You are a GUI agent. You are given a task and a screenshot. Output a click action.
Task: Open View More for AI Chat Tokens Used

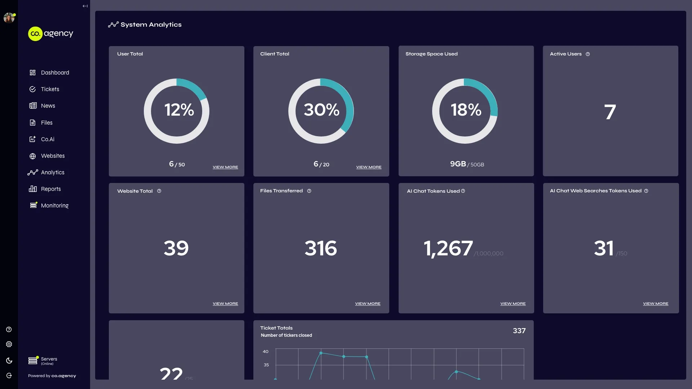513,303
